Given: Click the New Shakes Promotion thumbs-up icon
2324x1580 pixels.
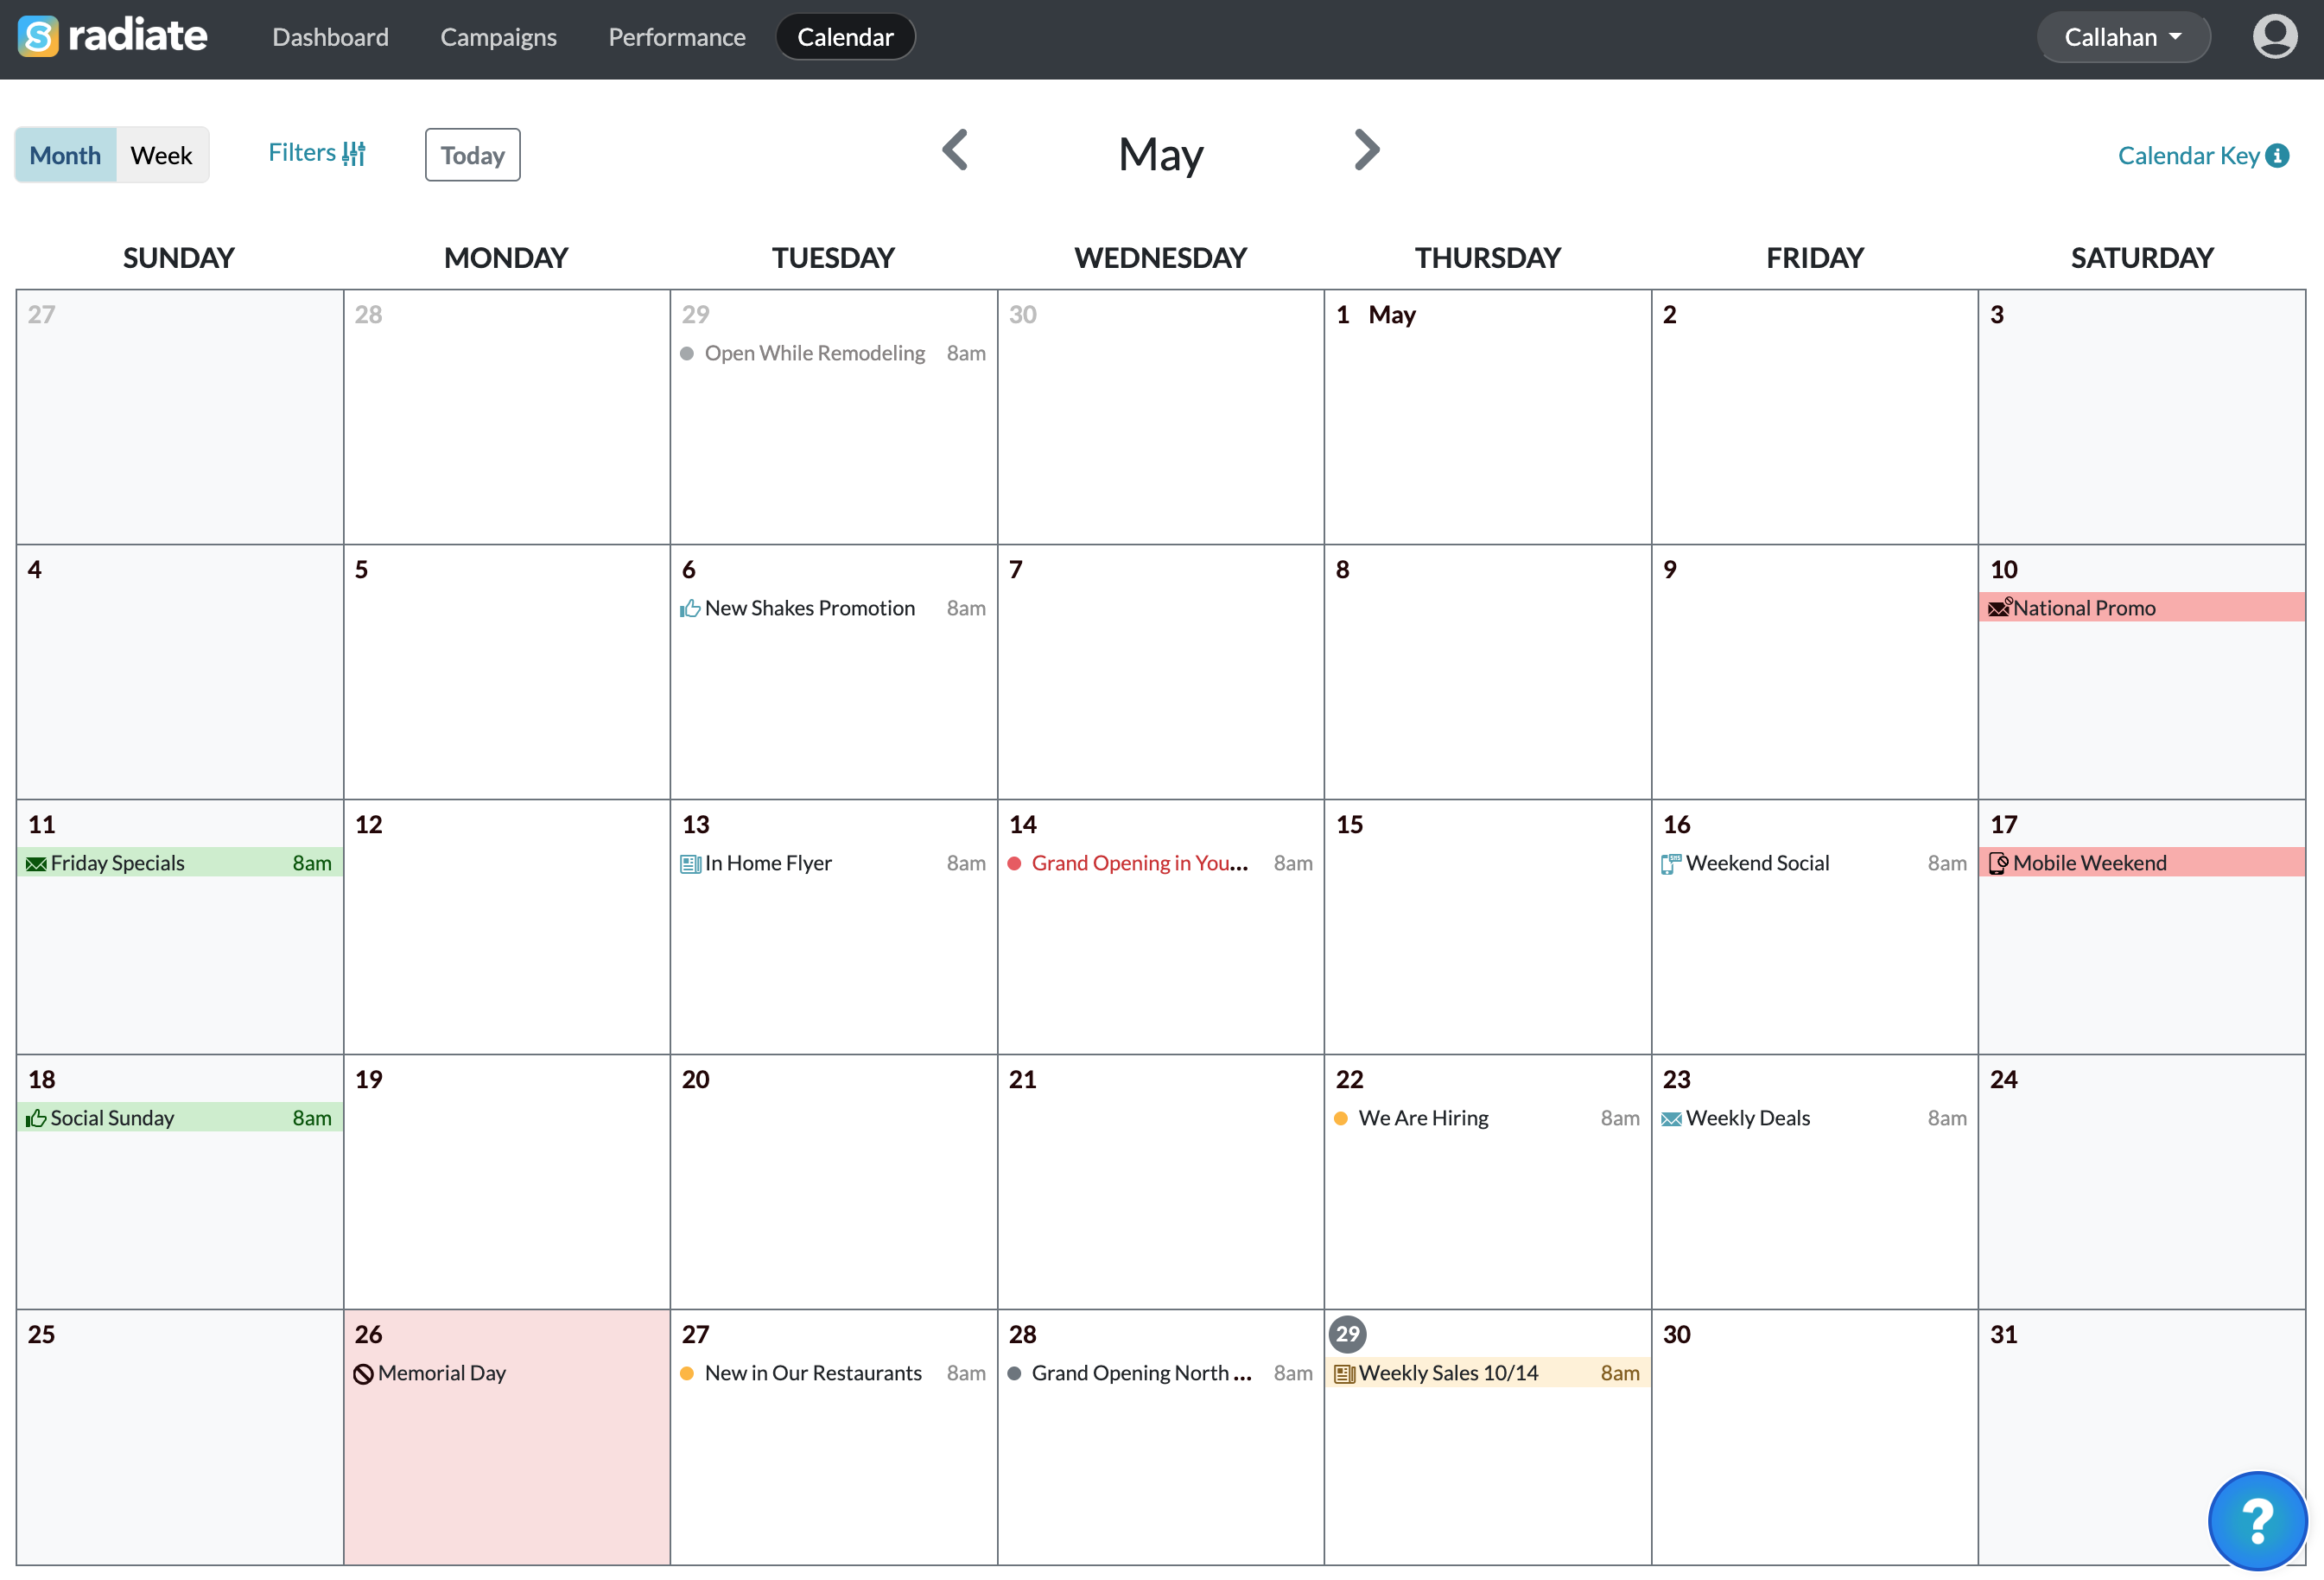Looking at the screenshot, I should (x=690, y=608).
